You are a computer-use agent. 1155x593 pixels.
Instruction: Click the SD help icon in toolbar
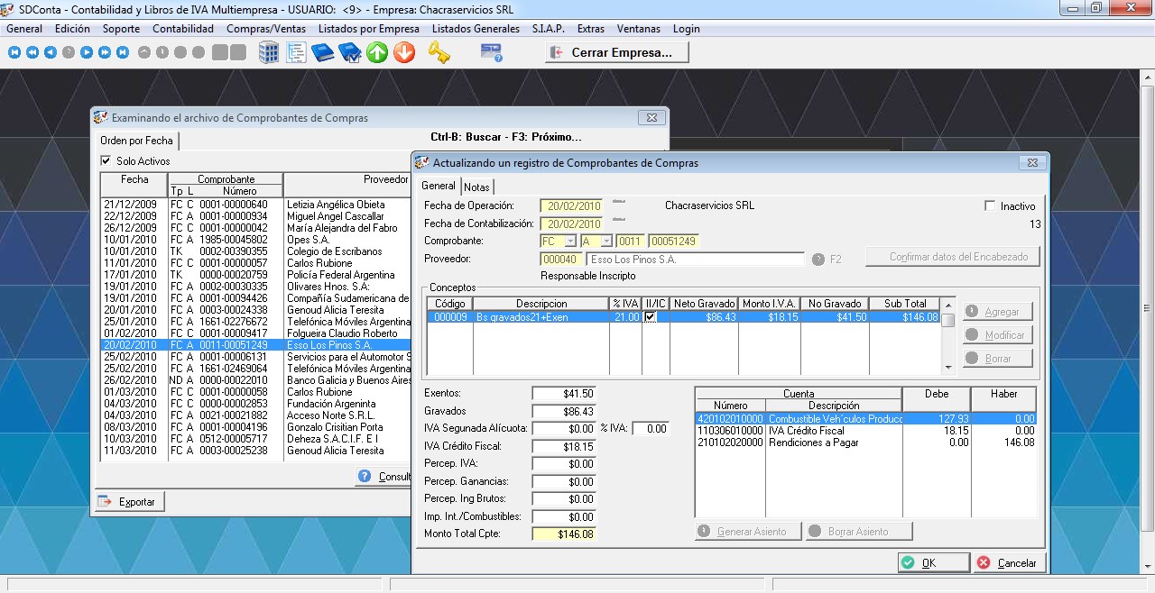[x=491, y=53]
